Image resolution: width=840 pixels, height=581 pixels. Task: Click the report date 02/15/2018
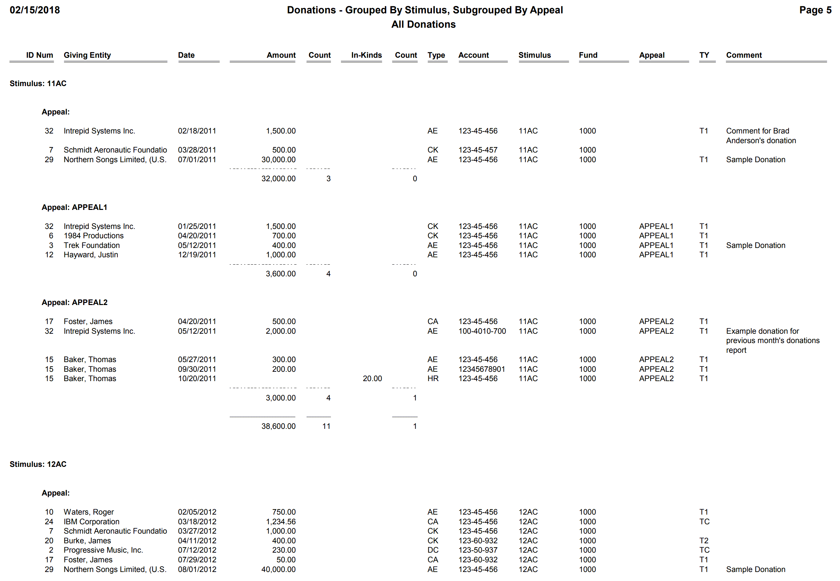tap(35, 10)
